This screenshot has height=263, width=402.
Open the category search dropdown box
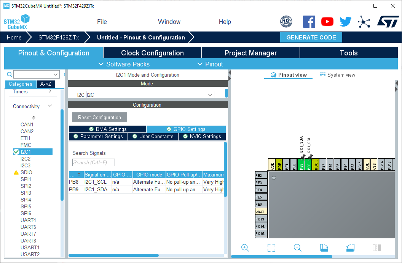point(37,74)
